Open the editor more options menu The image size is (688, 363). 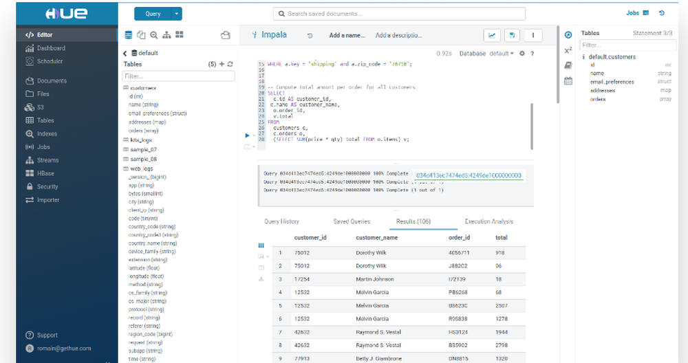533,36
